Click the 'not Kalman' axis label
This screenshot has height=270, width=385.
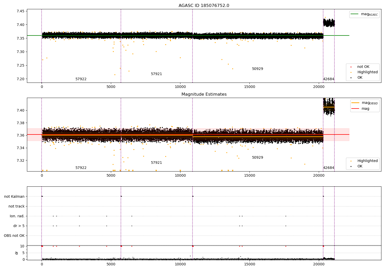(x=14, y=196)
